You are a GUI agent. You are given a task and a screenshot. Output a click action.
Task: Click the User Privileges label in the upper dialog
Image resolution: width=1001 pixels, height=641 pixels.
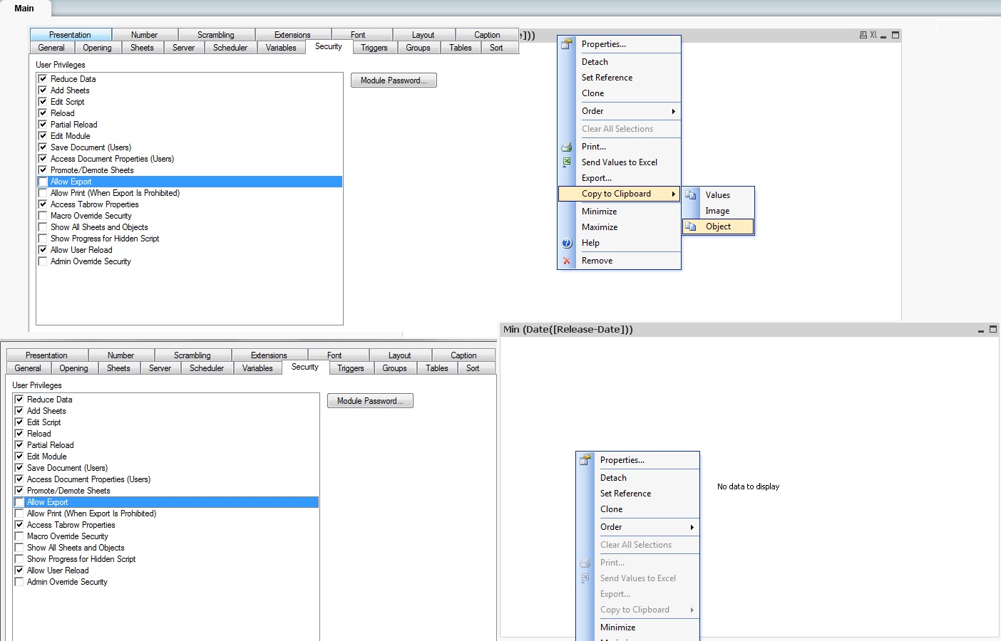tap(61, 65)
